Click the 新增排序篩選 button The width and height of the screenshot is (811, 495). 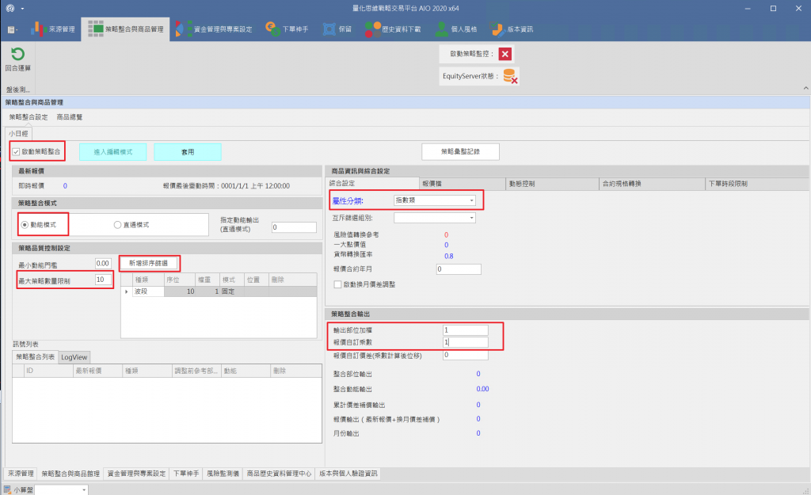click(x=149, y=262)
